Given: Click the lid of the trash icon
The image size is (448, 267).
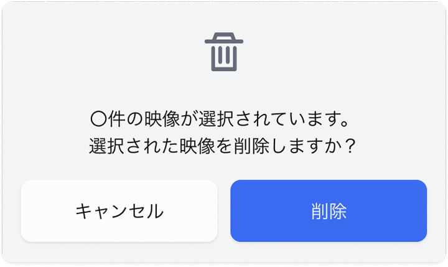Looking at the screenshot, I should 224,38.
